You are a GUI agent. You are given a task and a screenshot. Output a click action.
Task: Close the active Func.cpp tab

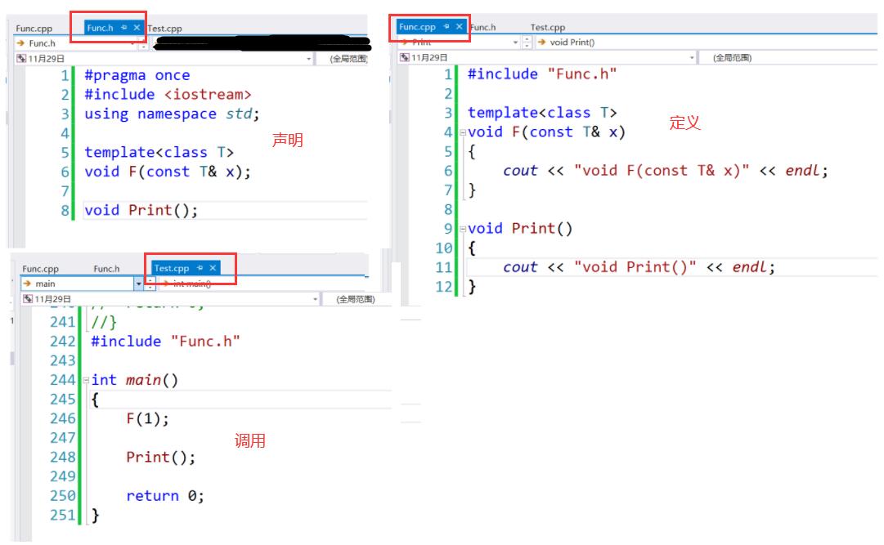(459, 27)
